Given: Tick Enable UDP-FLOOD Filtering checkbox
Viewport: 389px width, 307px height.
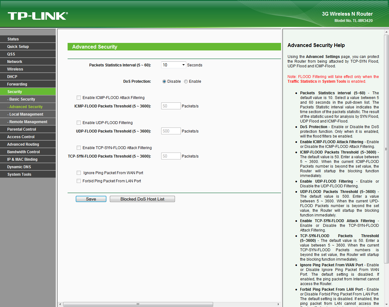Looking at the screenshot, I should (x=79, y=123).
